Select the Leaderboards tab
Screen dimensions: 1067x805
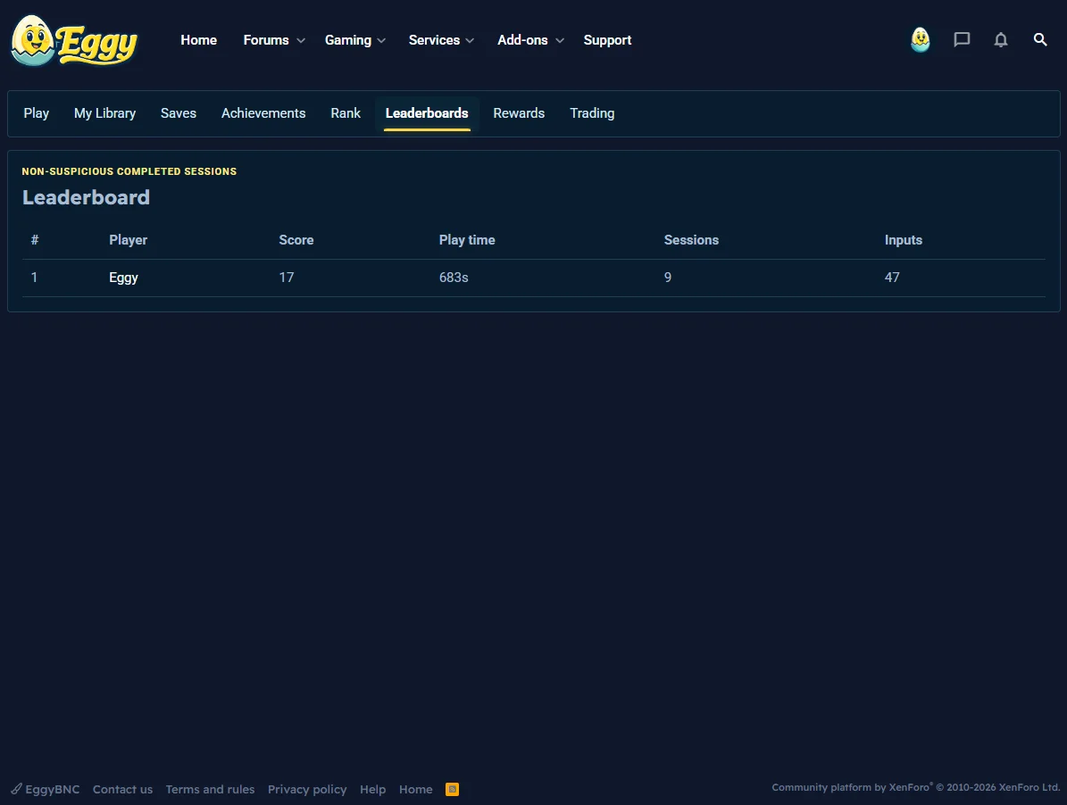point(427,113)
